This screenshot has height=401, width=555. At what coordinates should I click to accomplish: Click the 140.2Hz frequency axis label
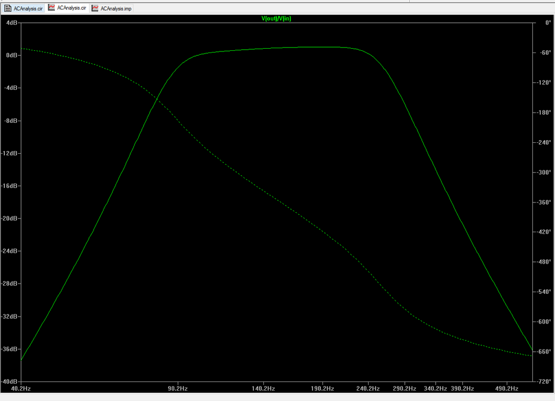263,389
